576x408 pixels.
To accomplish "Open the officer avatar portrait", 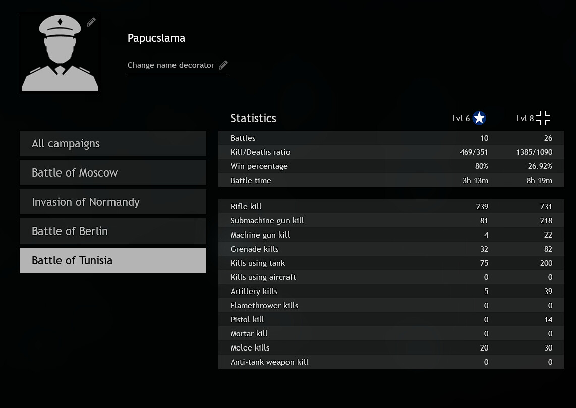I will click(60, 53).
